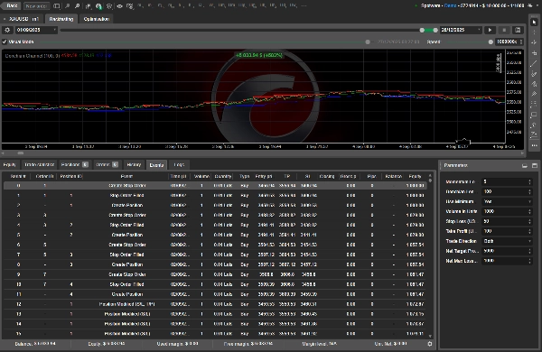Open the events table settings gear
The width and height of the screenshot is (542, 352).
pyautogui.click(x=430, y=344)
